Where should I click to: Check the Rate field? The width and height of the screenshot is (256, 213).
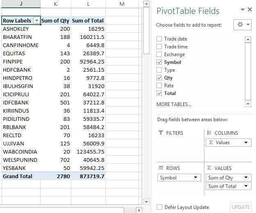click(159, 85)
